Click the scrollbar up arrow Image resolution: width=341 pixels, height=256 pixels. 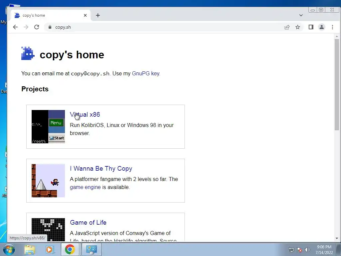pyautogui.click(x=337, y=36)
